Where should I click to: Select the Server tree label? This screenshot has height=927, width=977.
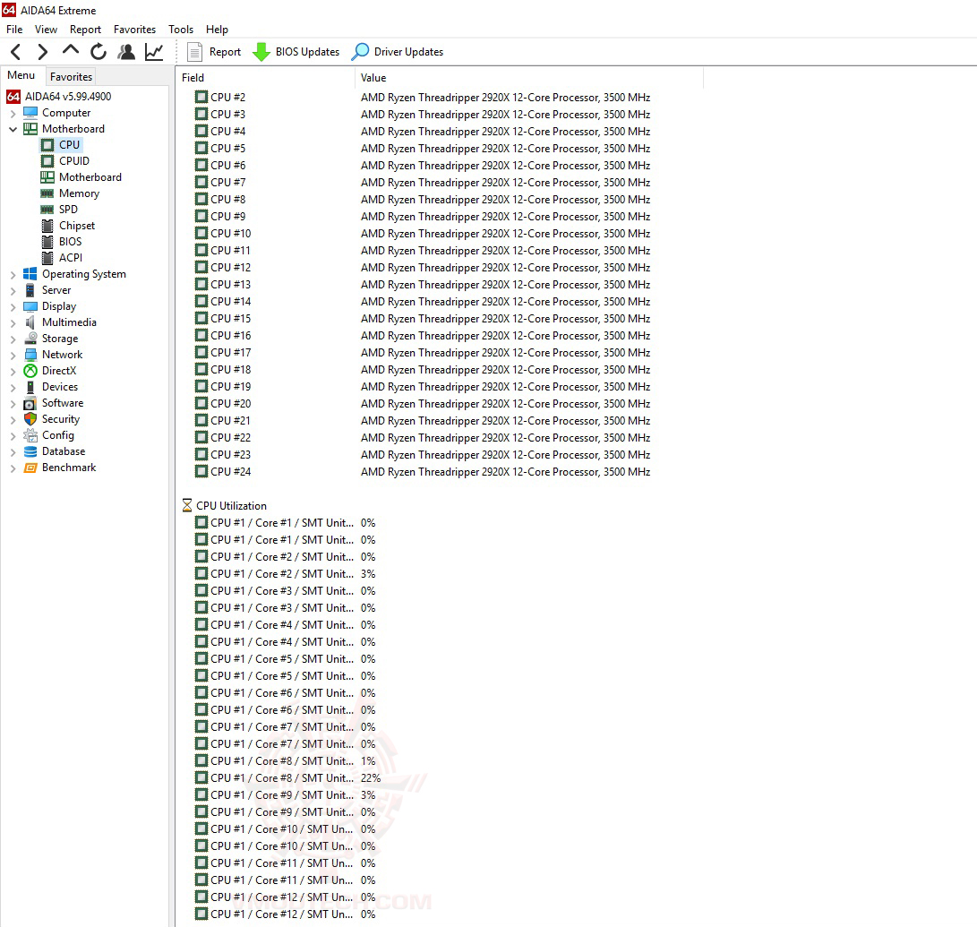(x=56, y=290)
